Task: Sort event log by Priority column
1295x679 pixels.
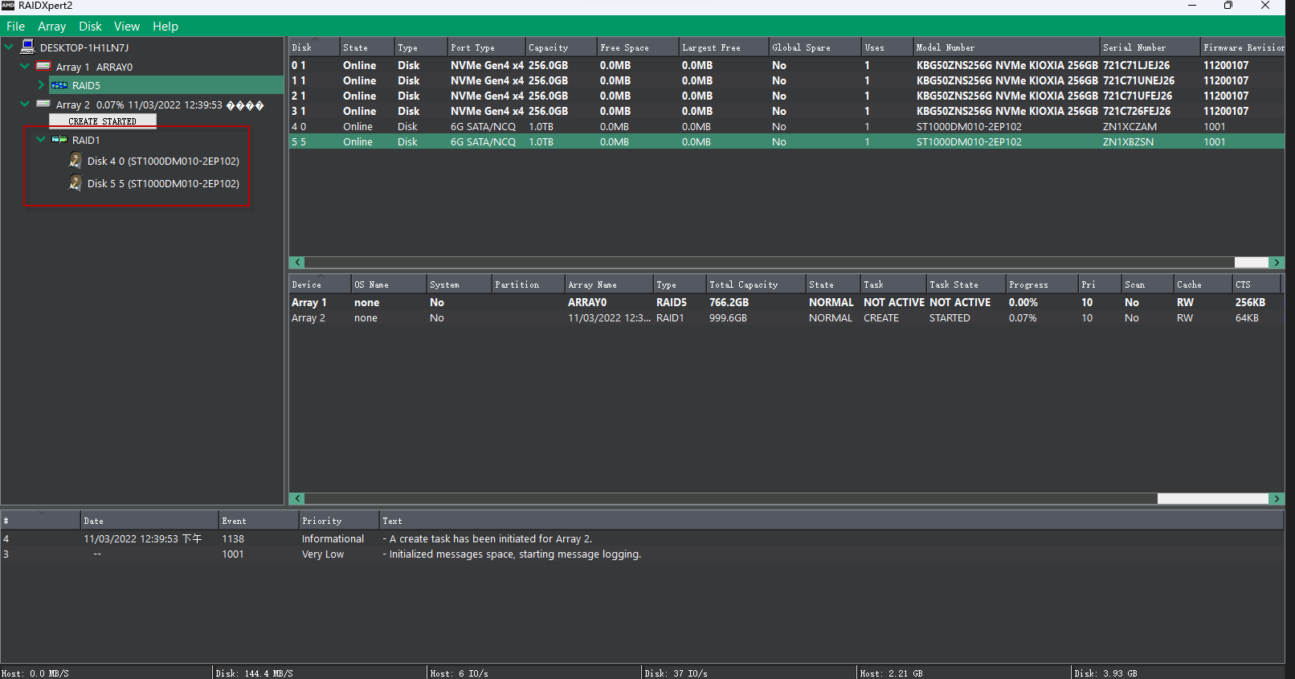Action: (339, 521)
